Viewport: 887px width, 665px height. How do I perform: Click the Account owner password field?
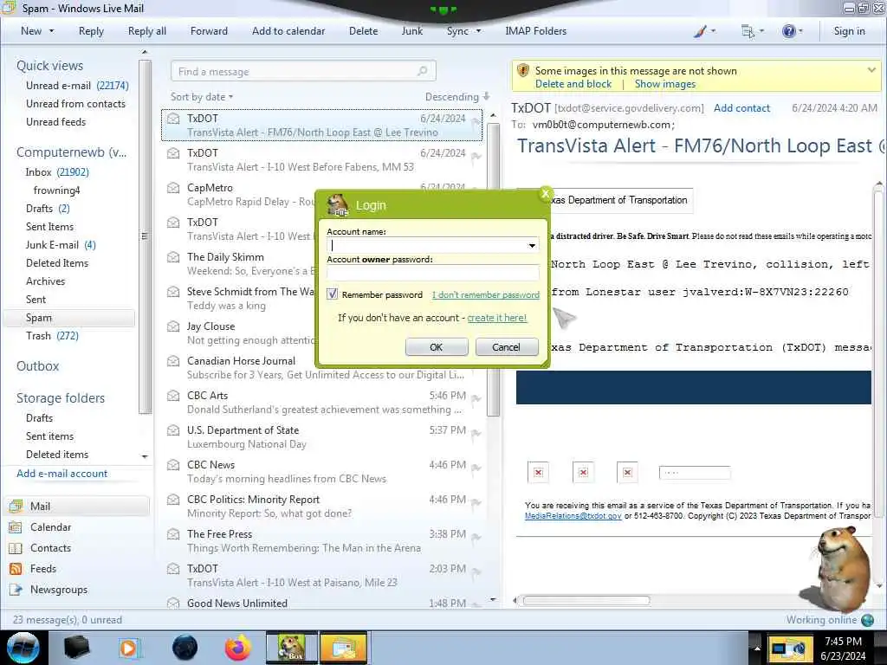tap(433, 273)
